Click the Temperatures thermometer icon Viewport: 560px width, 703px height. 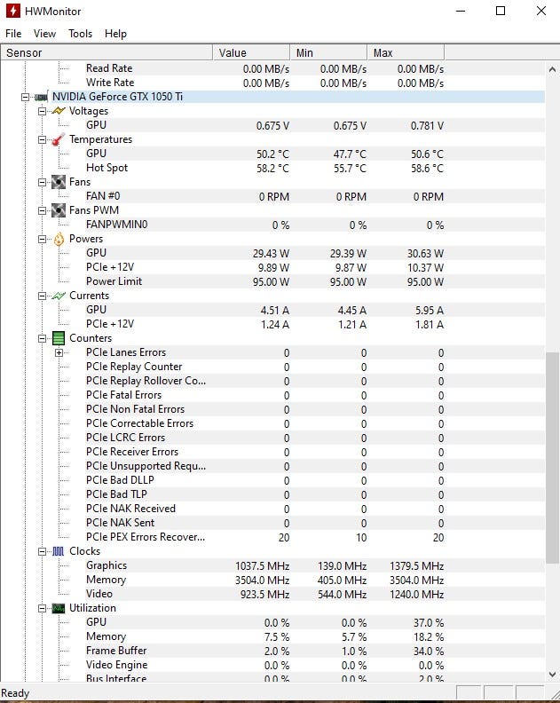tap(59, 139)
